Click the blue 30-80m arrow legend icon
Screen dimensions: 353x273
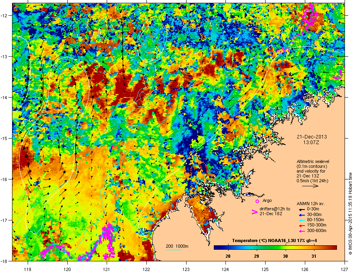click(x=301, y=215)
